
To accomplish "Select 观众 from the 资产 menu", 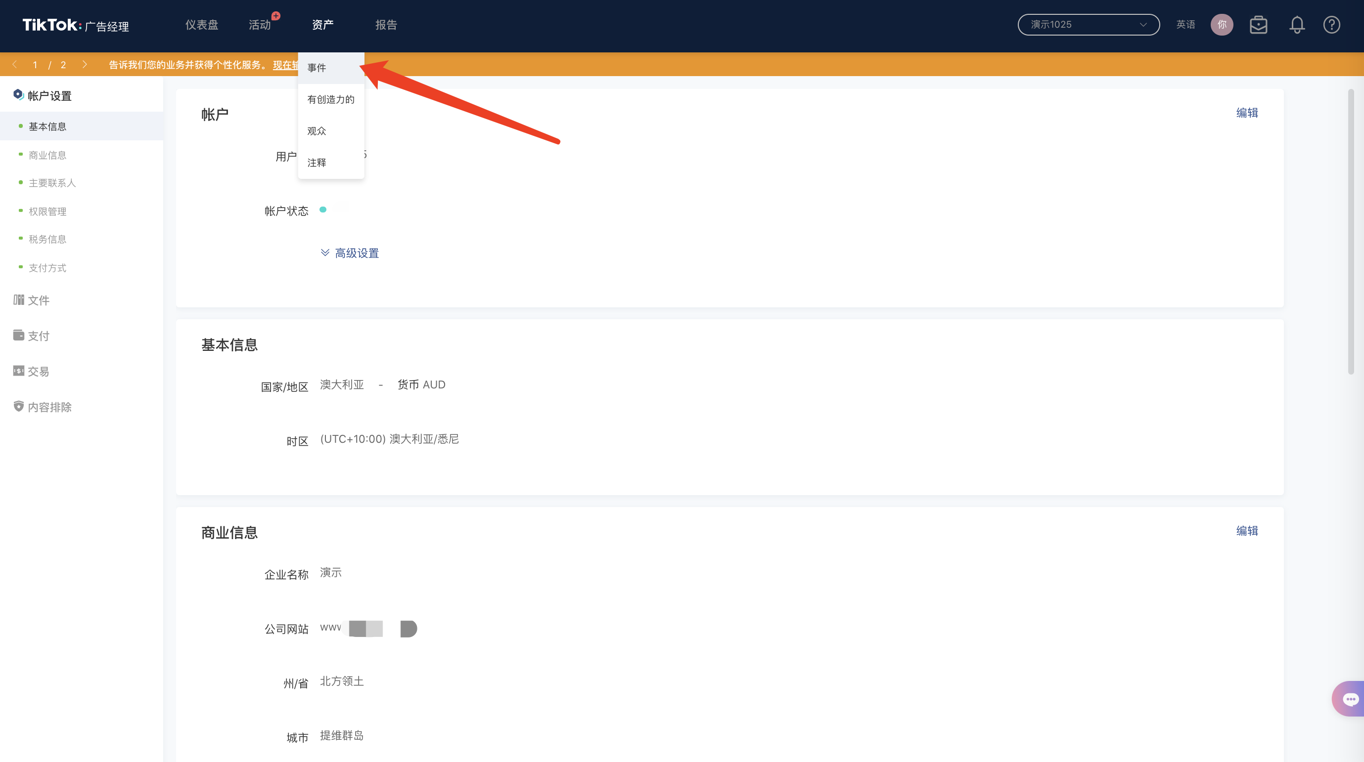I will pos(317,130).
